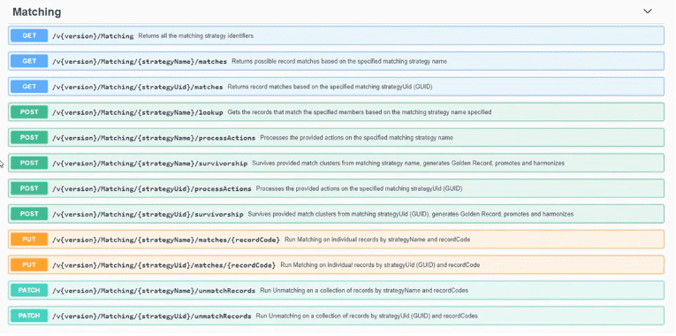Open the {strategyName}/lookup path

coord(137,112)
